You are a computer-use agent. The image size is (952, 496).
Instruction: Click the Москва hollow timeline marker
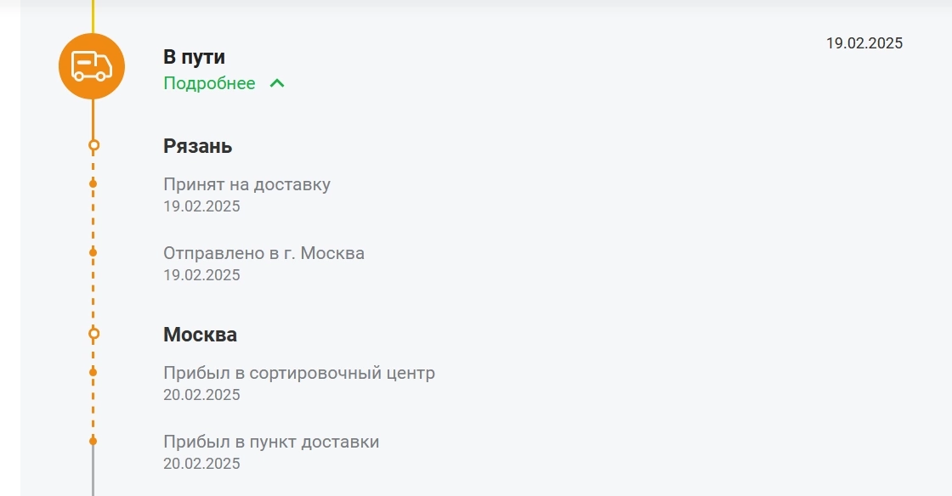coord(93,334)
